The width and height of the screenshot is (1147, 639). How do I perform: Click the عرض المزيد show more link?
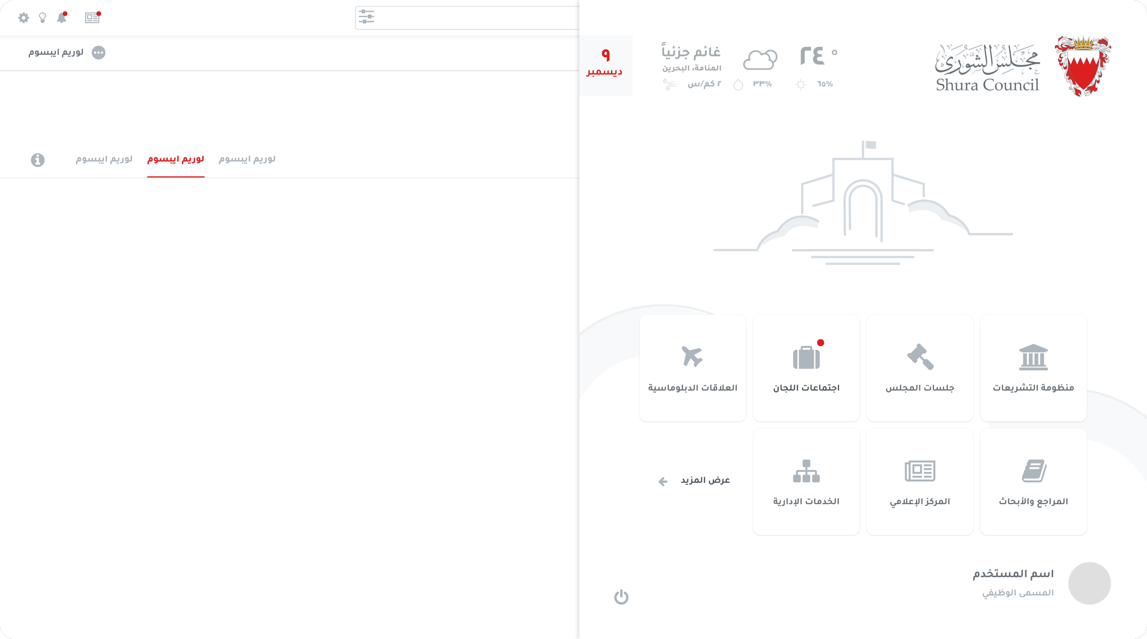click(704, 480)
